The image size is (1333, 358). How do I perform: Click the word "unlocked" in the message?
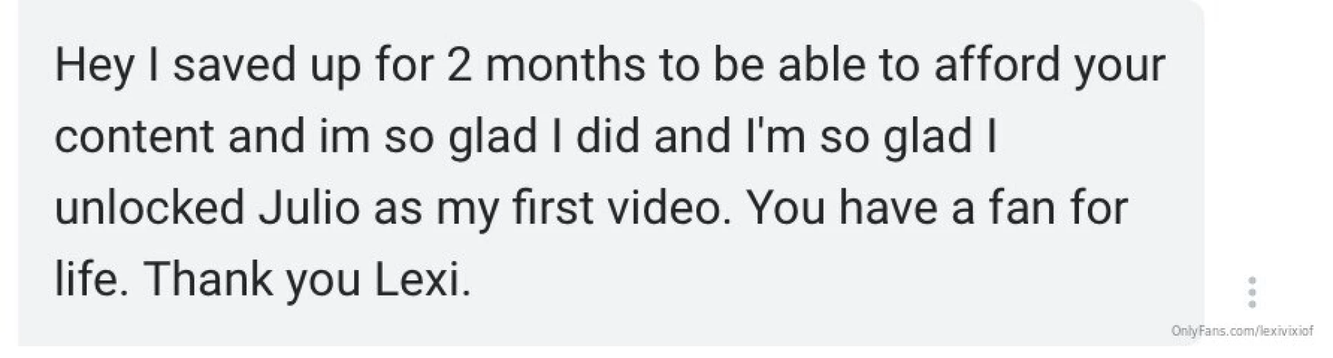[149, 208]
